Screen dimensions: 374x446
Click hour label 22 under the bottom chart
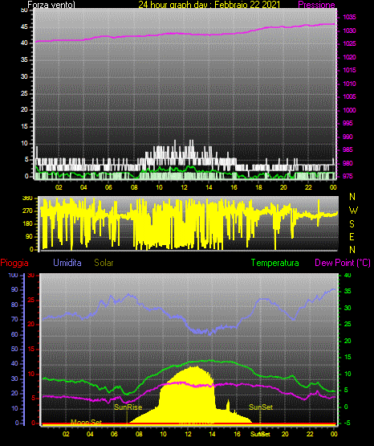310,434
